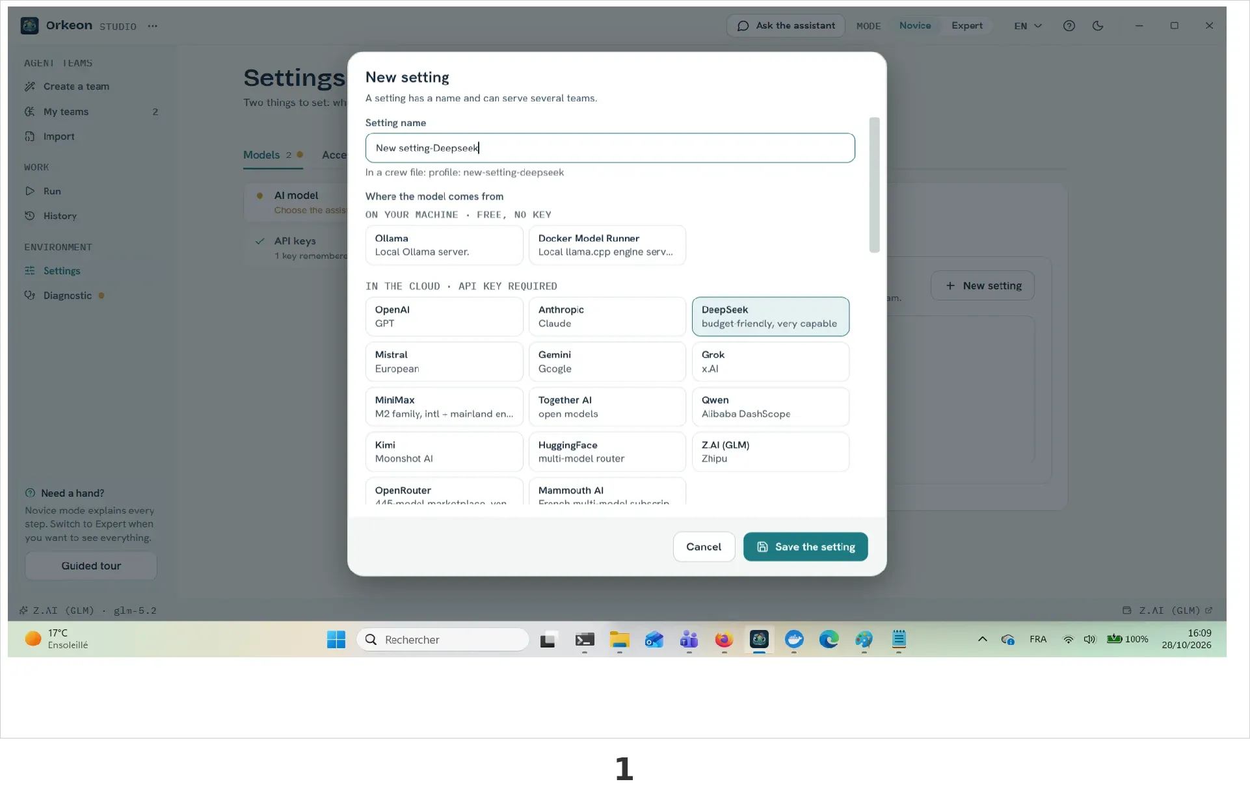1250x799 pixels.
Task: Open Create a team
Action: [91, 86]
